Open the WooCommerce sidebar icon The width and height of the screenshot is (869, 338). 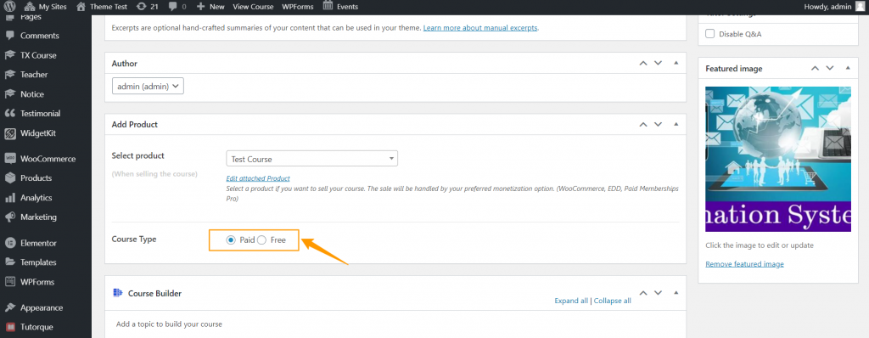(x=10, y=159)
